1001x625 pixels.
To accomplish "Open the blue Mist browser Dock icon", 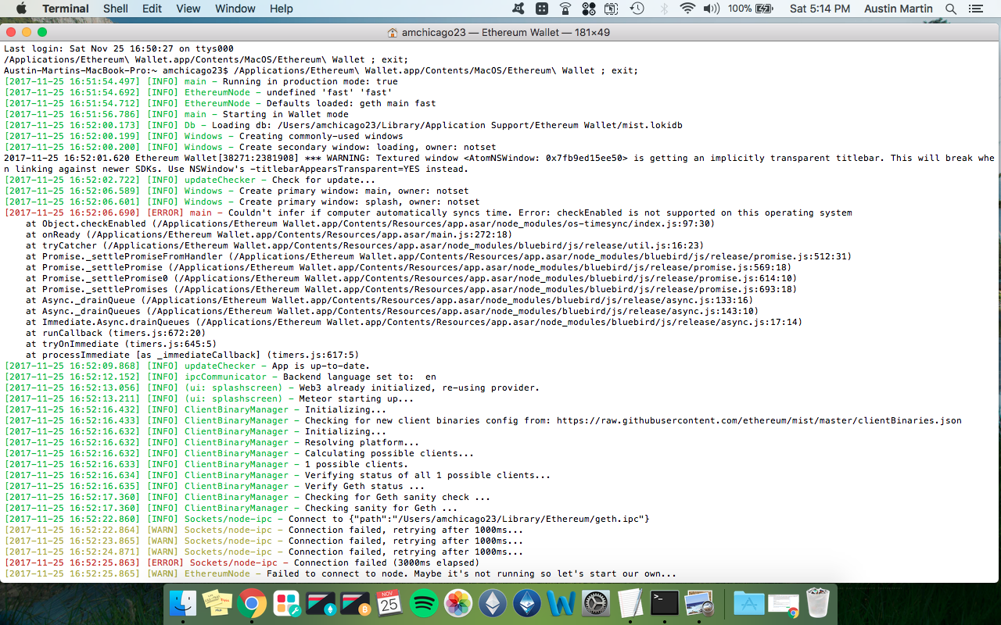I will 527,603.
